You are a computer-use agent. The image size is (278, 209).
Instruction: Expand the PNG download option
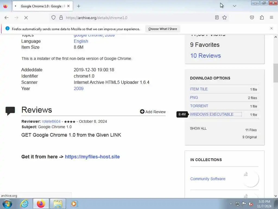pyautogui.click(x=194, y=97)
